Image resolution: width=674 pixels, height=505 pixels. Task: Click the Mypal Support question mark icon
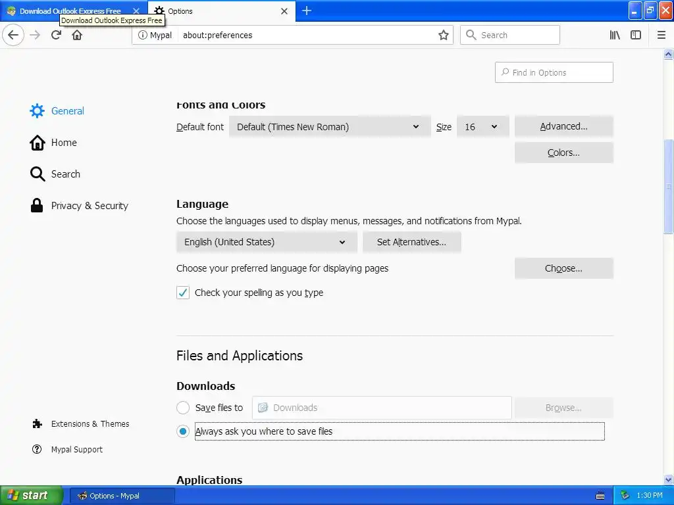(x=37, y=450)
